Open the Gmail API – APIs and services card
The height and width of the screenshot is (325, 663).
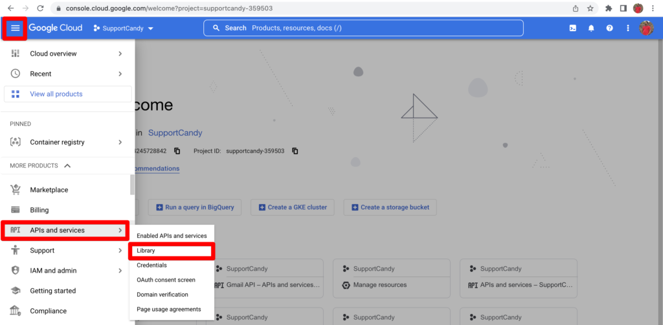point(266,277)
